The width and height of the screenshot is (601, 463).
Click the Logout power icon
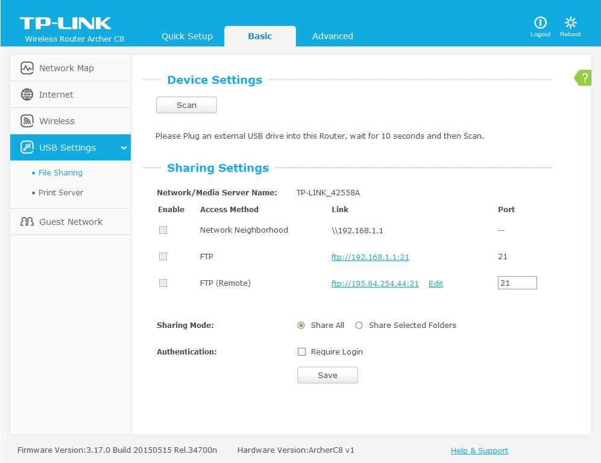click(540, 23)
